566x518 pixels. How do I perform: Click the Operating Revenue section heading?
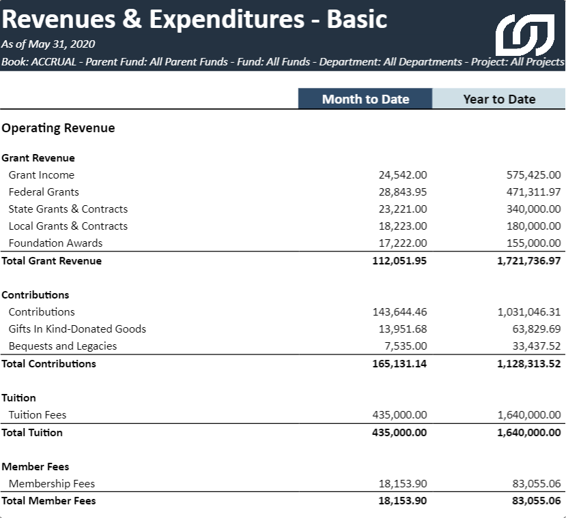(x=58, y=128)
